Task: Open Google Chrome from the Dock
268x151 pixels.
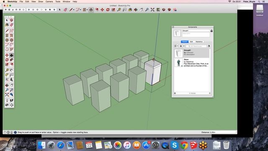Action: pyautogui.click(x=184, y=145)
